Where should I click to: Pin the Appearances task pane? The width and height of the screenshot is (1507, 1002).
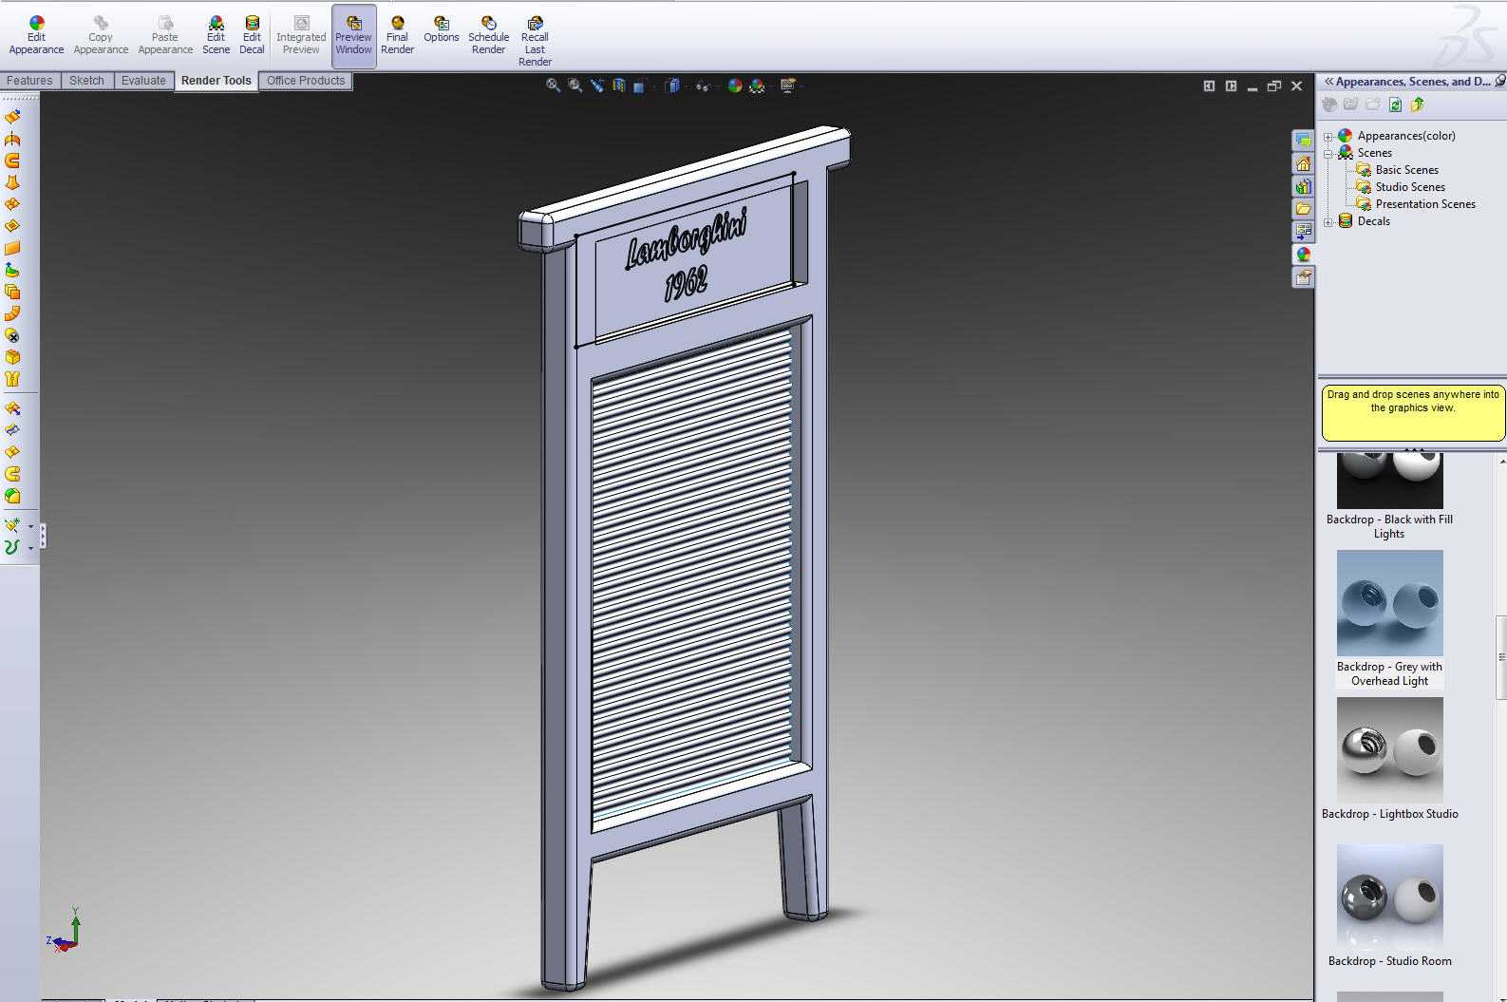1500,82
